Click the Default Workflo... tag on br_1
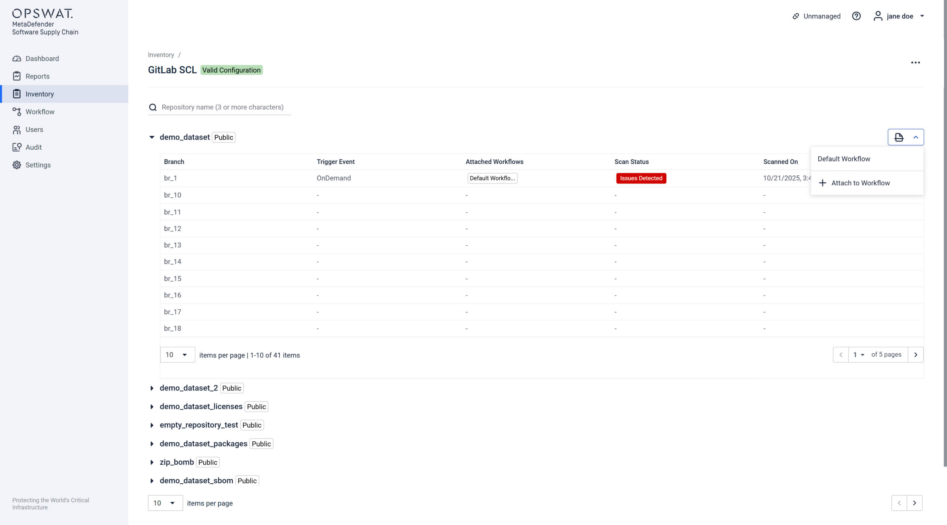This screenshot has width=947, height=525. [x=492, y=178]
